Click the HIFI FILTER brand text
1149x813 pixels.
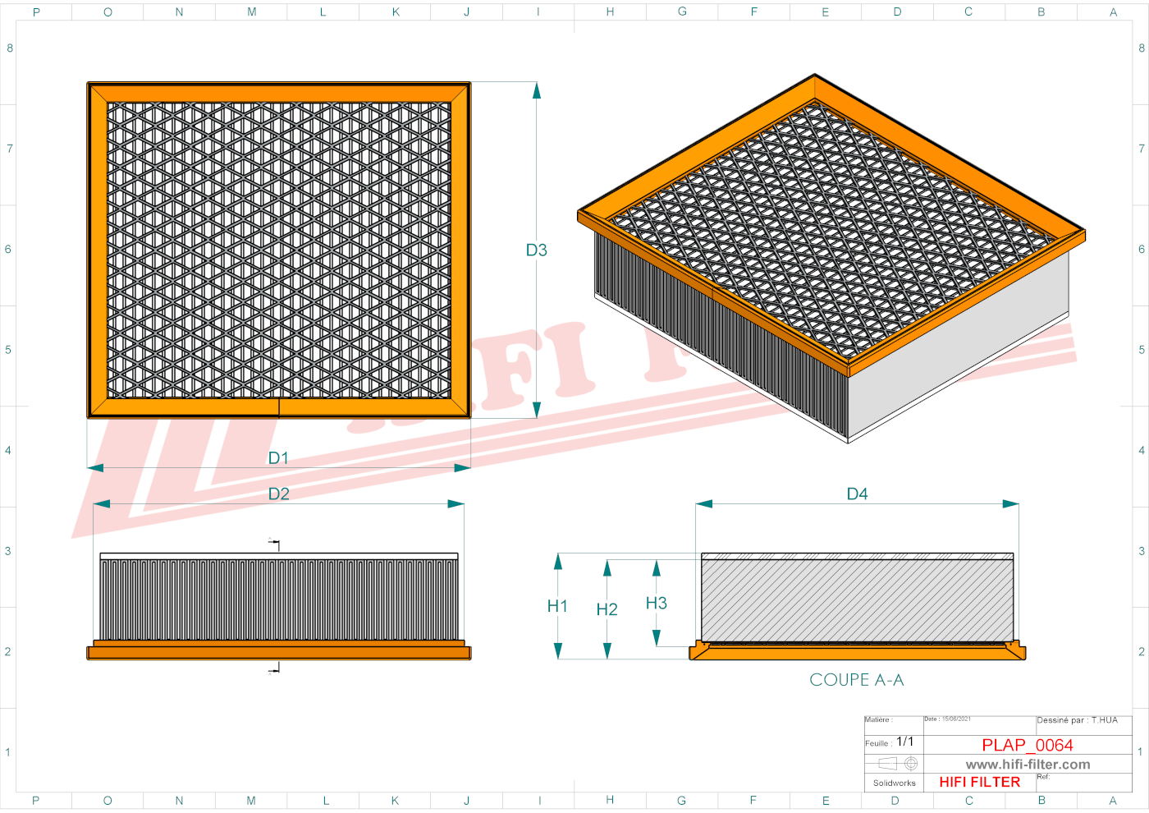click(x=979, y=782)
